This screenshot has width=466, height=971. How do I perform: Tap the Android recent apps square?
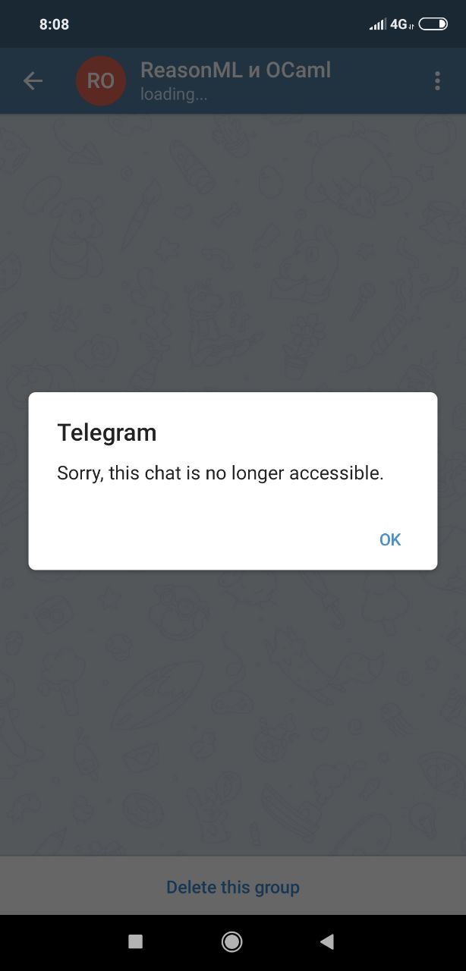click(136, 941)
